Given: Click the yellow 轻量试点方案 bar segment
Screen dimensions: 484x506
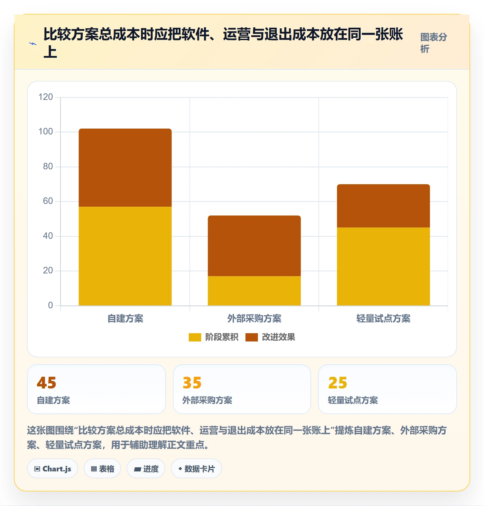Looking at the screenshot, I should click(x=383, y=266).
